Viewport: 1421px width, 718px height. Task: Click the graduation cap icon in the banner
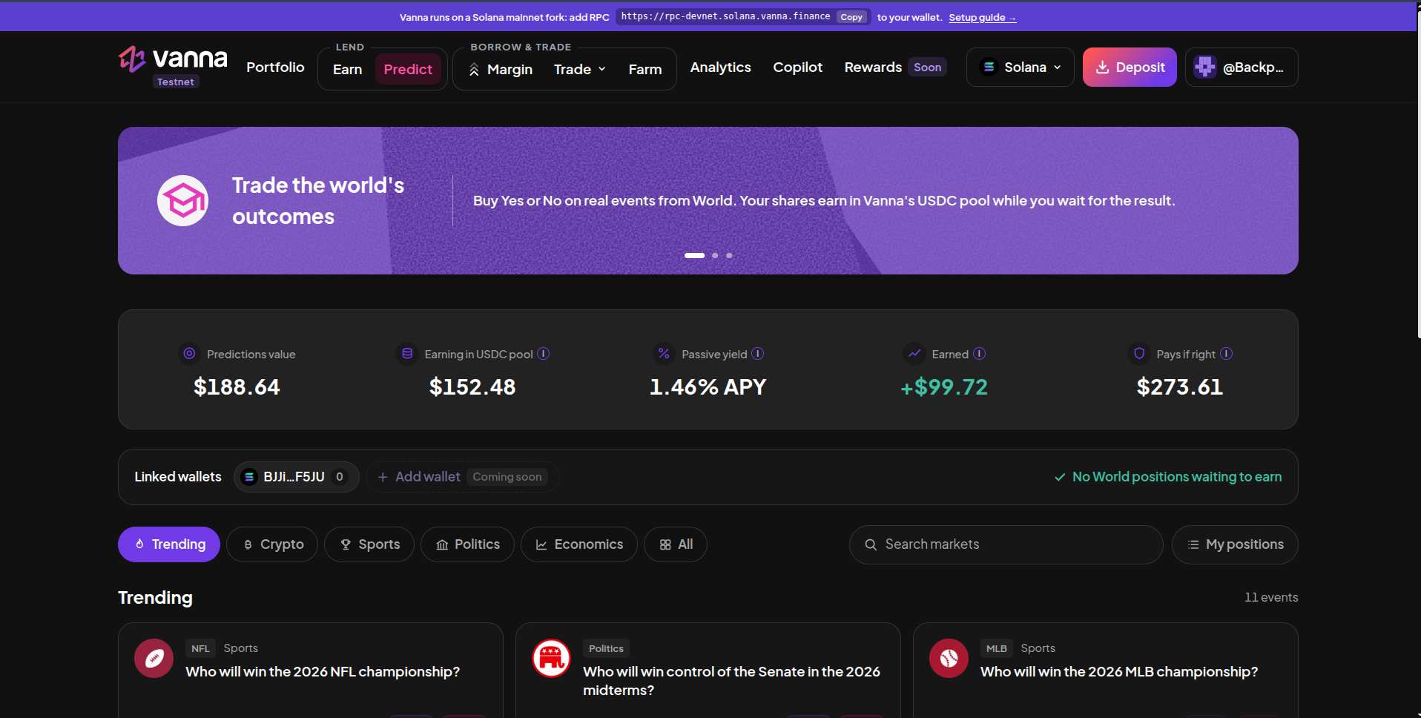pyautogui.click(x=183, y=200)
